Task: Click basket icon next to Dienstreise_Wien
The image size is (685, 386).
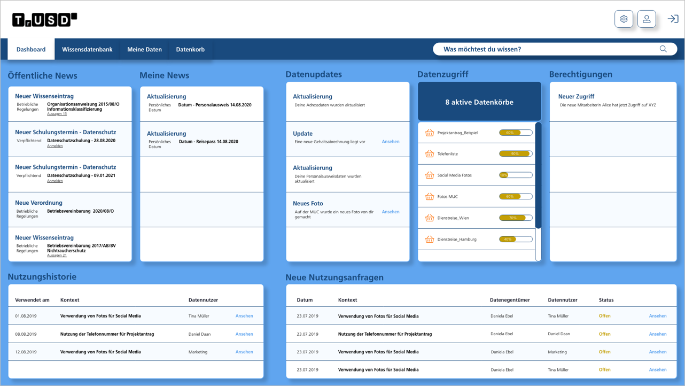Action: pyautogui.click(x=430, y=218)
